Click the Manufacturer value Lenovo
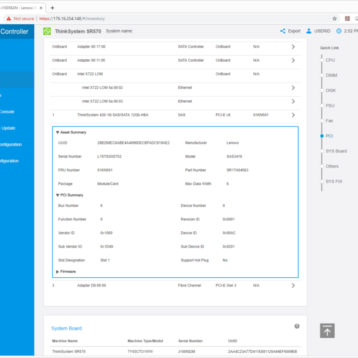 click(233, 143)
